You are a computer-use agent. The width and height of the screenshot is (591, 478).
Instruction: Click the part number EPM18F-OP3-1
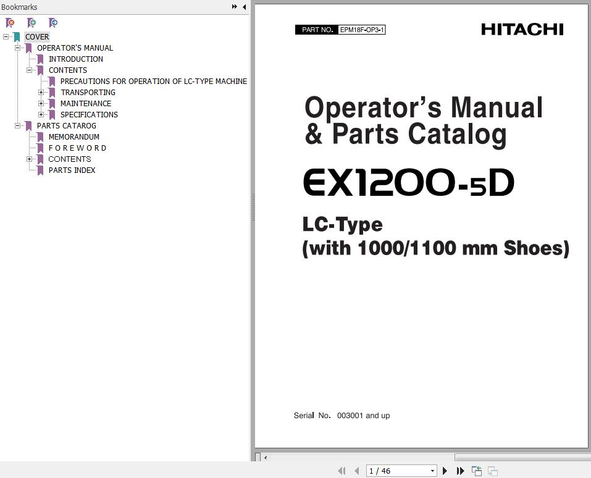pos(362,30)
